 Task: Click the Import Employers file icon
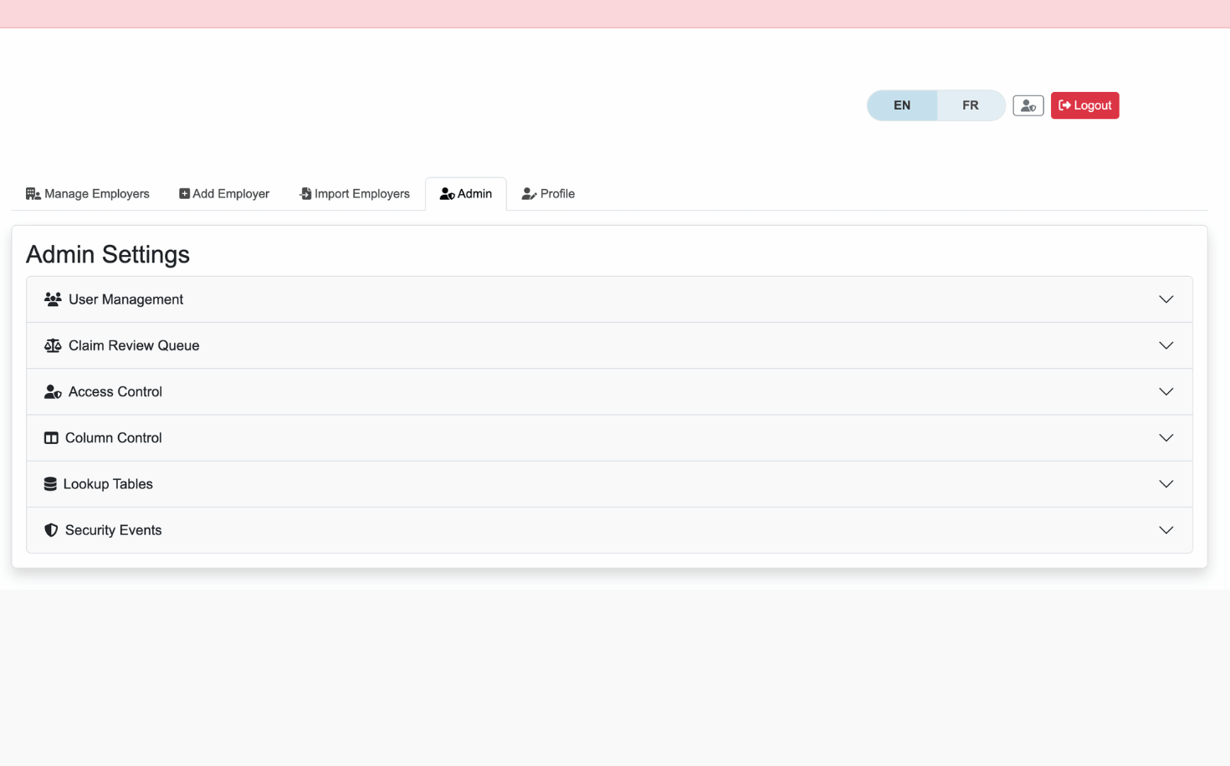(305, 193)
